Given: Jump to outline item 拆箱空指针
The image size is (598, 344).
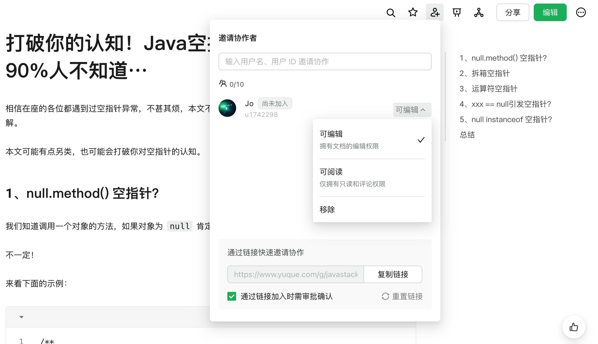Looking at the screenshot, I should click(485, 74).
